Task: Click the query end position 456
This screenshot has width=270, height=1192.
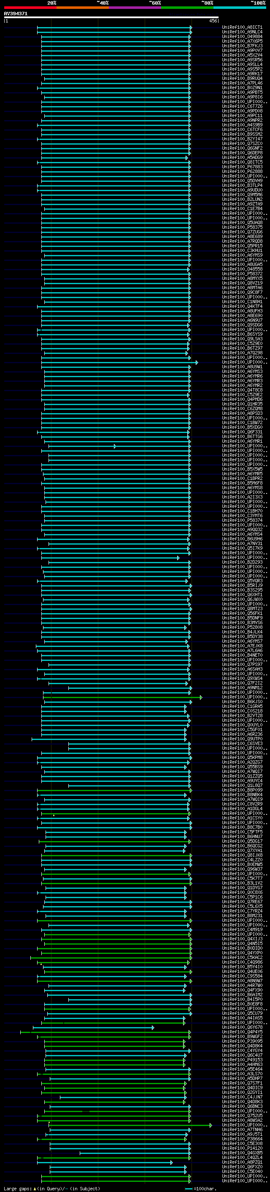Action: (213, 21)
